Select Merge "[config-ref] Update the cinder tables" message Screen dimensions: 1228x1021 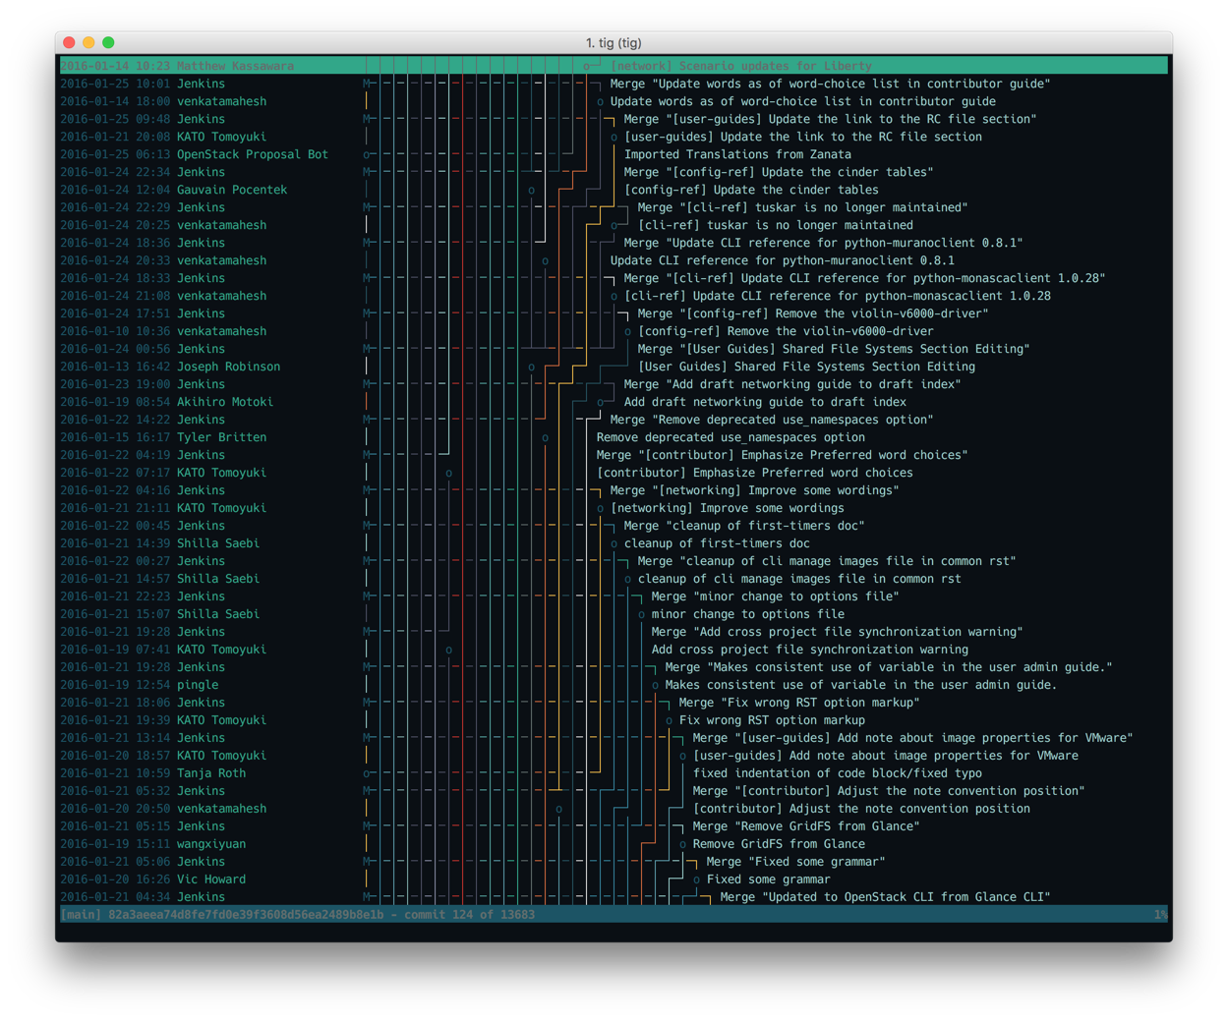[x=779, y=172]
